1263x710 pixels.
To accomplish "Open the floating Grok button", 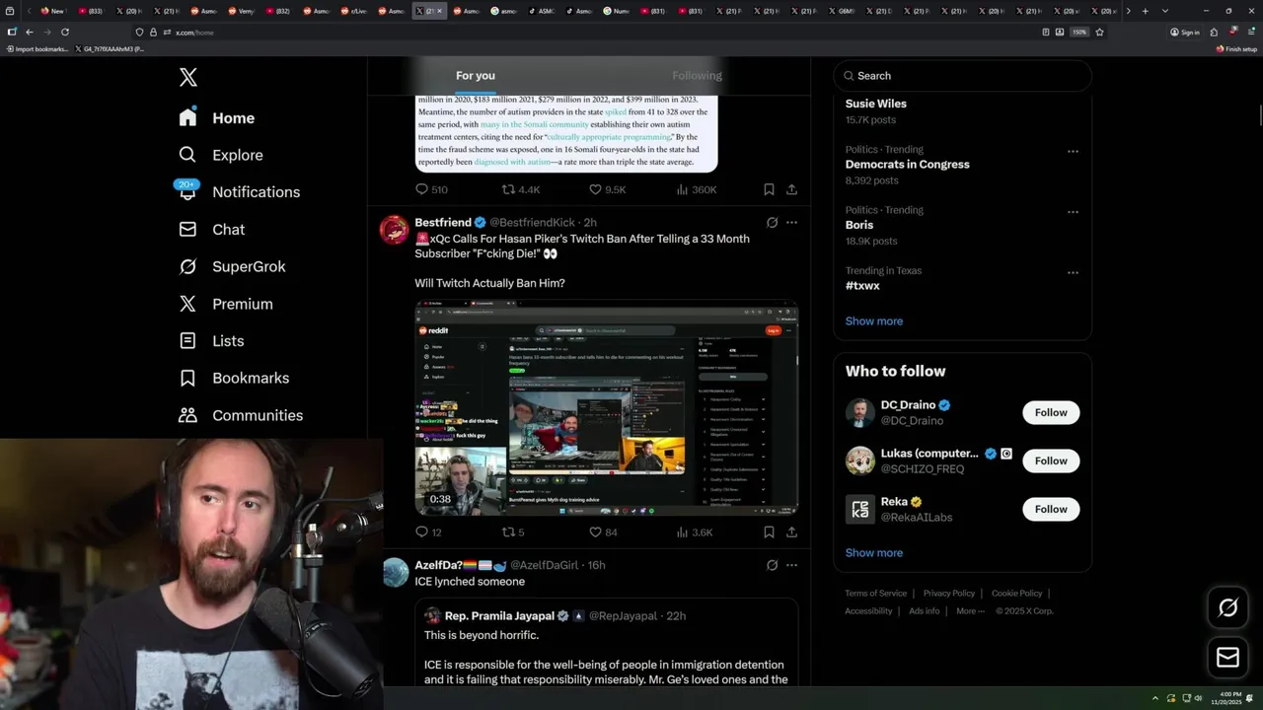I will click(x=1227, y=608).
